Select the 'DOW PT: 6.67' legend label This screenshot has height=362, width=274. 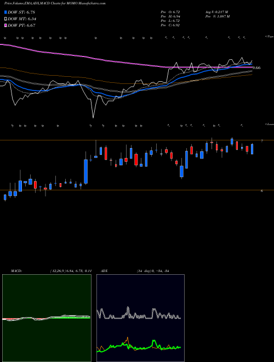pos(21,25)
